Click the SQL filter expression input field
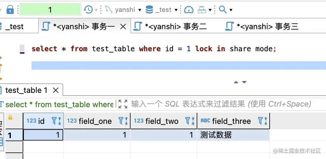The width and height of the screenshot is (326, 159). 221,104
